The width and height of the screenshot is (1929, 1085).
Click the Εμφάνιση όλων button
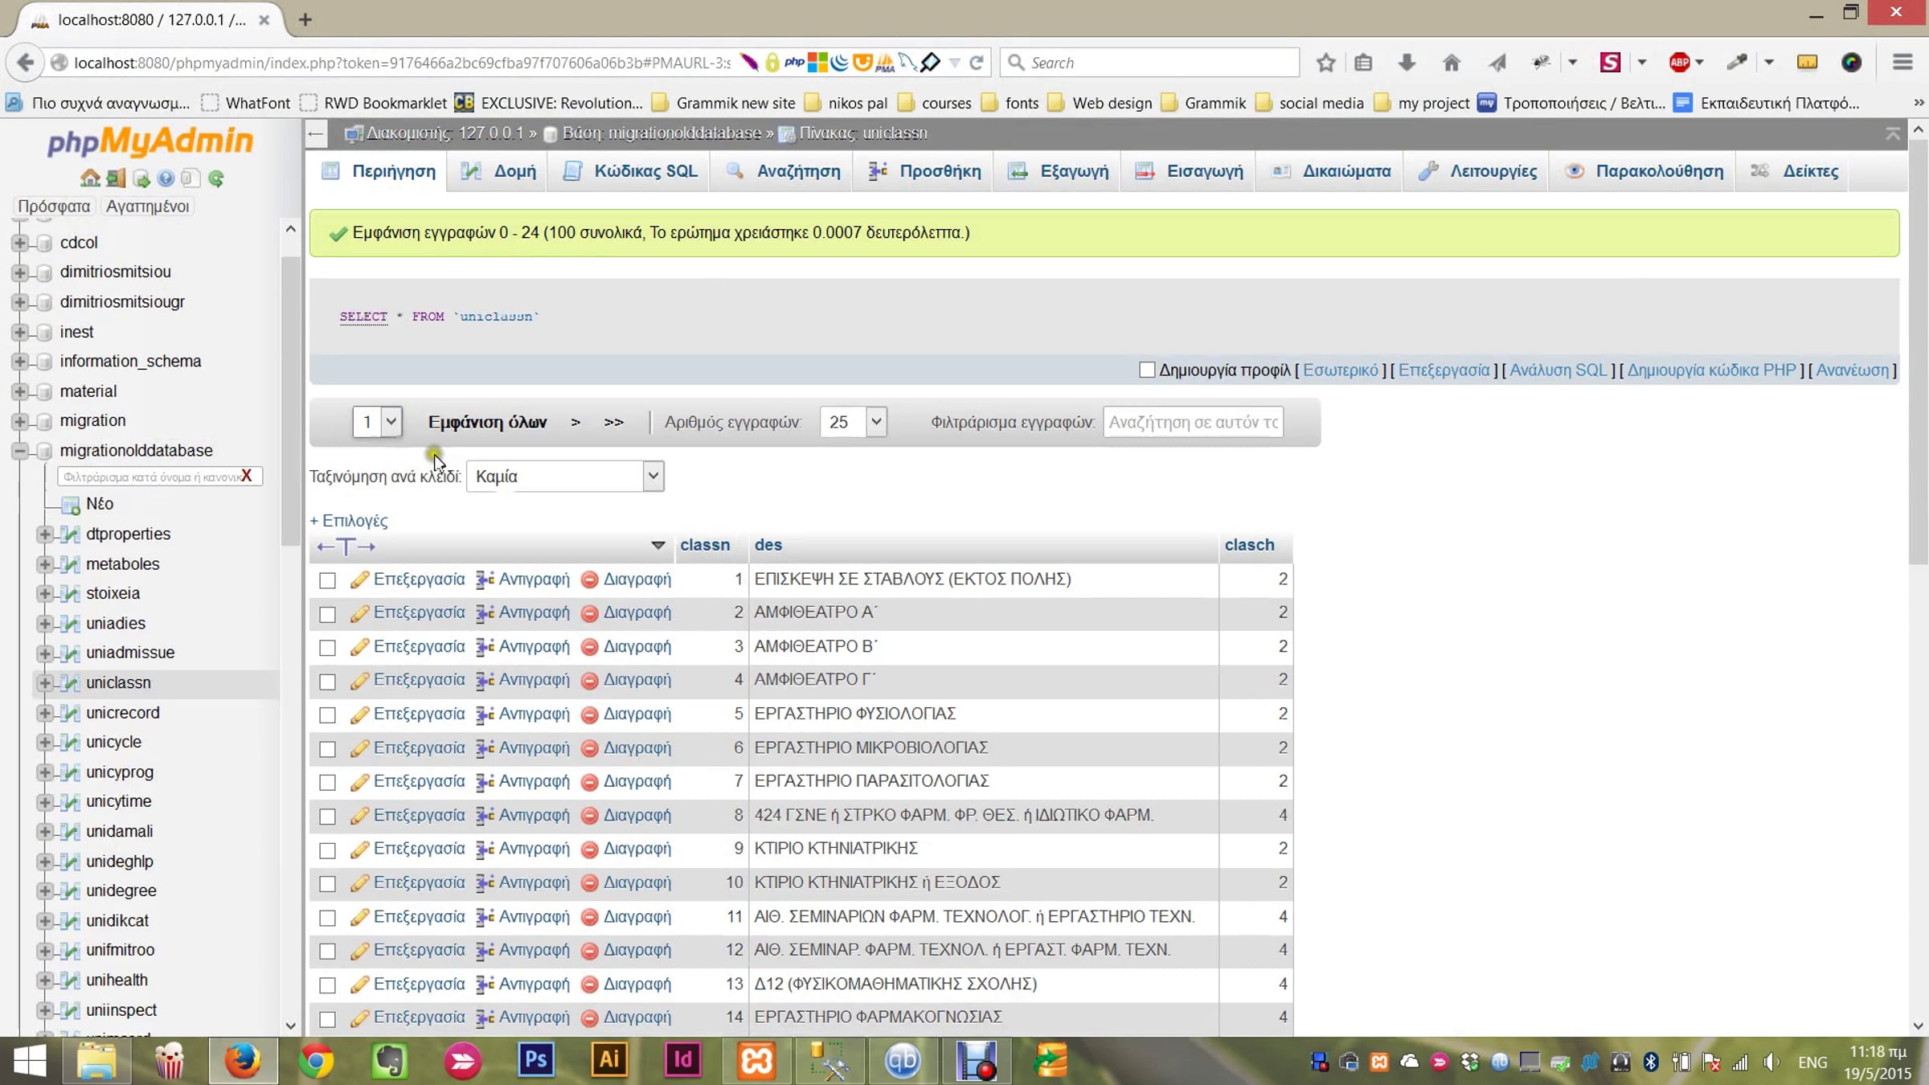pos(487,422)
